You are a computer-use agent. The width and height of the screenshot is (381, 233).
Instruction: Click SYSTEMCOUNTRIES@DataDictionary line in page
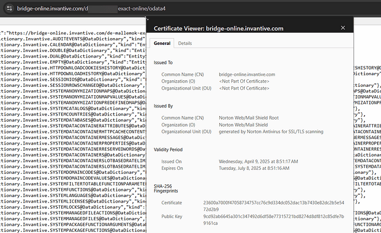coord(73,115)
